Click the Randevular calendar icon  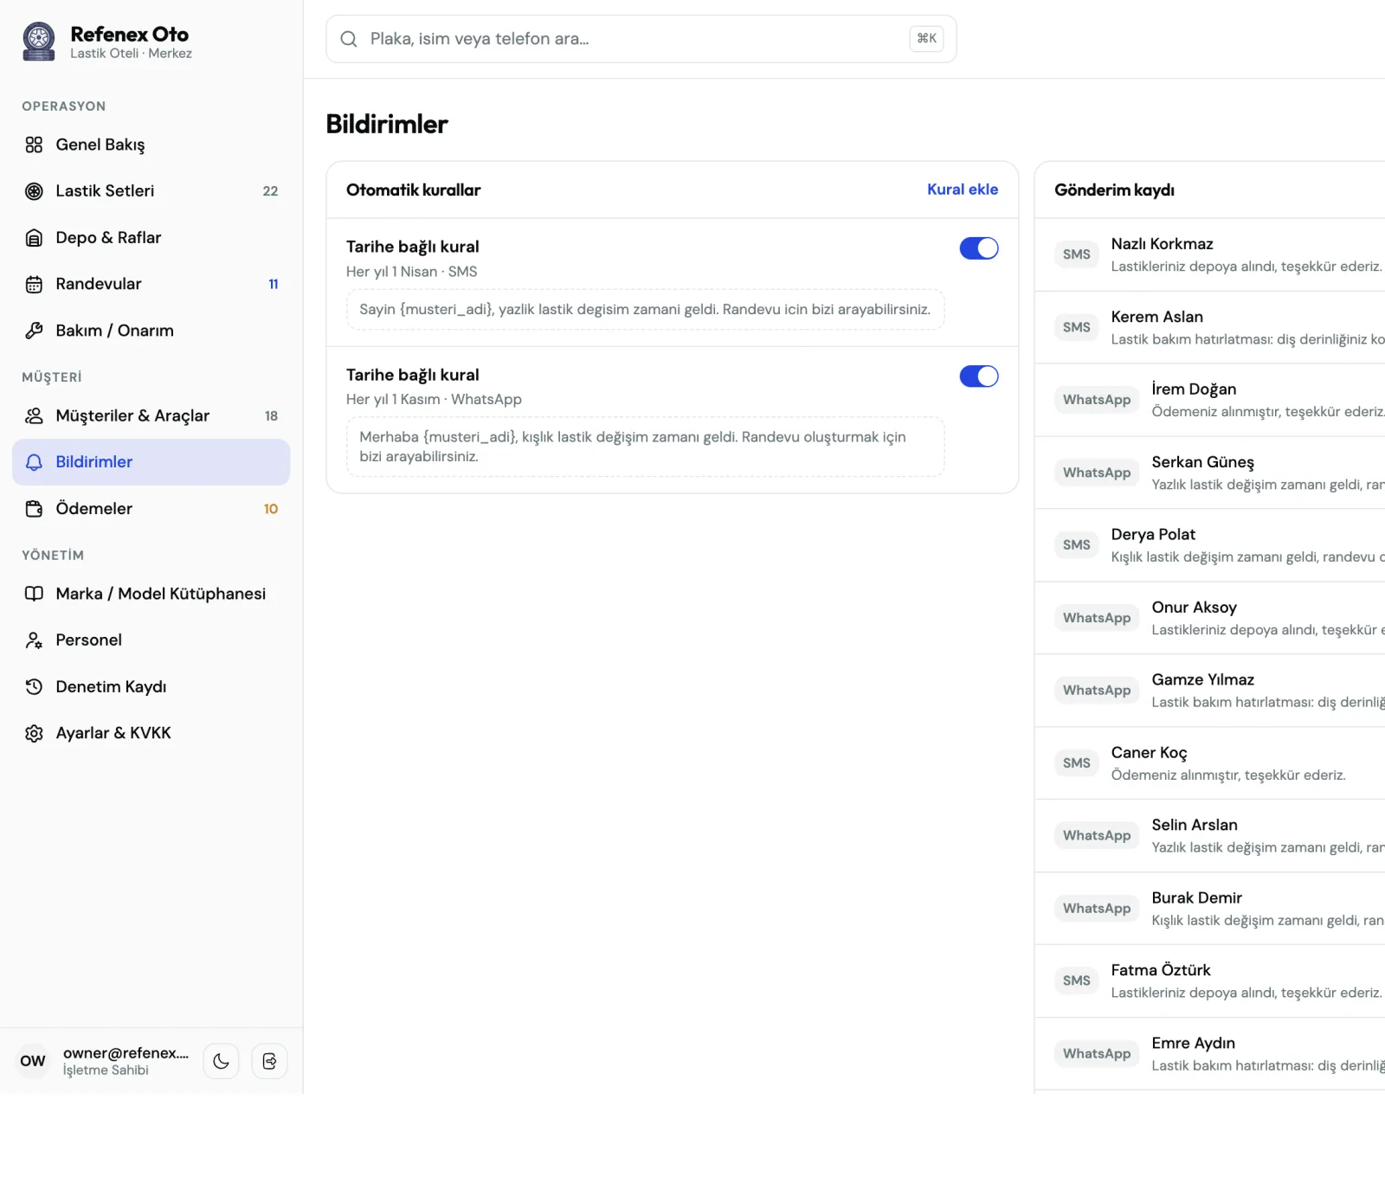pyautogui.click(x=34, y=284)
